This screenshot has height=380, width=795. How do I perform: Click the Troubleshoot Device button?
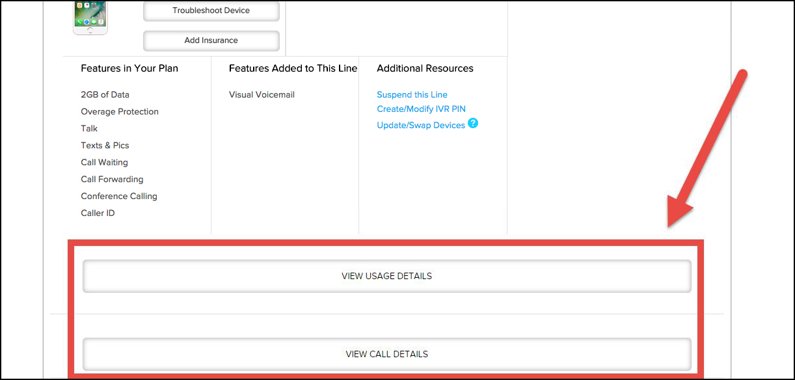tap(211, 11)
